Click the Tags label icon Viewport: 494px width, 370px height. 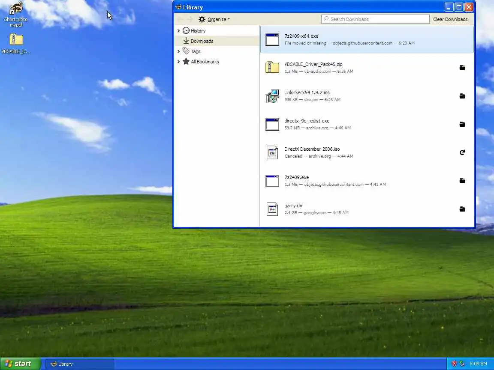(186, 51)
